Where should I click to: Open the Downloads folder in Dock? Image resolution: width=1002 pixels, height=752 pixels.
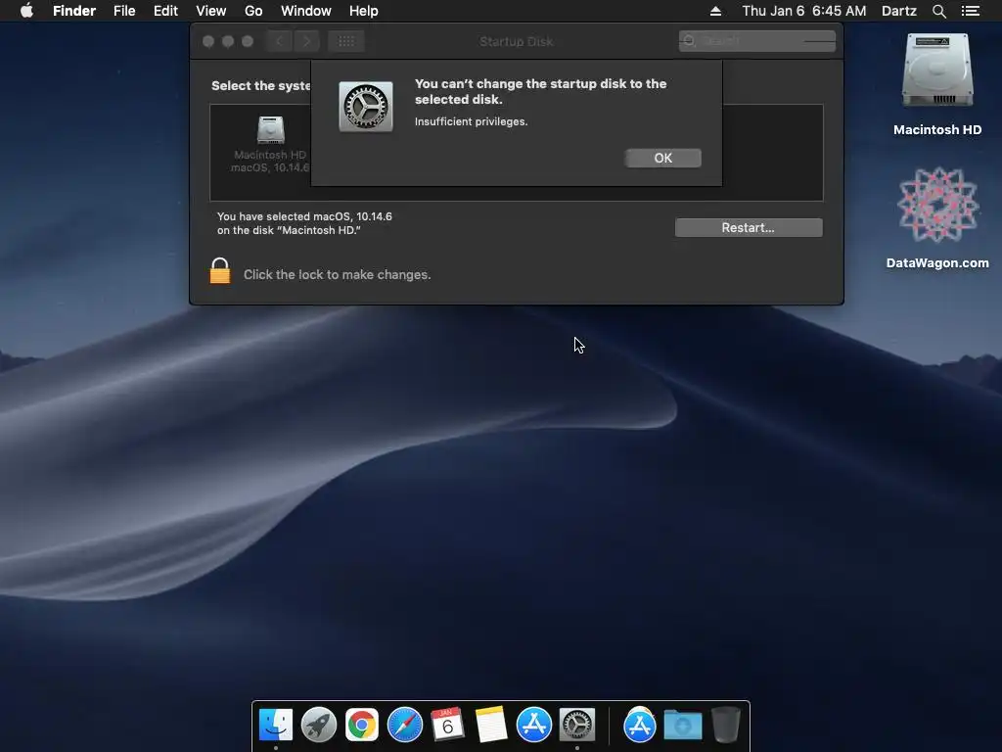[682, 726]
